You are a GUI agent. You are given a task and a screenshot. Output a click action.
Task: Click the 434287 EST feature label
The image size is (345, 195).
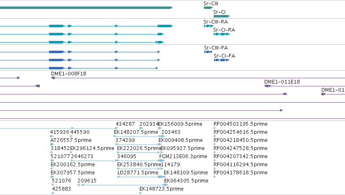click(x=125, y=124)
